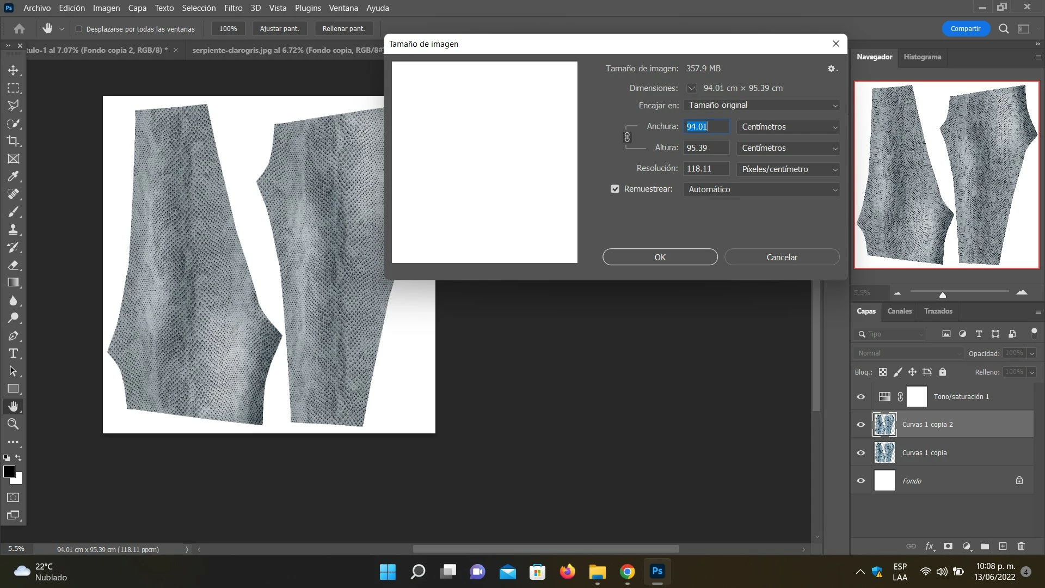Create a new layer with plus icon
1045x588 pixels.
tap(1003, 546)
